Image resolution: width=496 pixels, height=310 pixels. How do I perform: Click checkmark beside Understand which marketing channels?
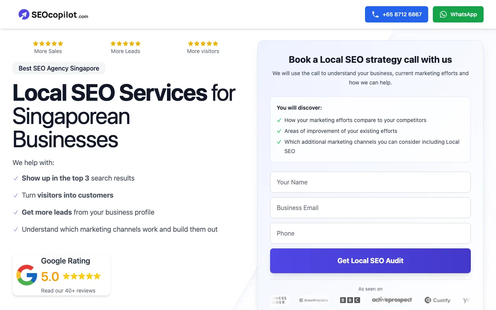pyautogui.click(x=15, y=229)
